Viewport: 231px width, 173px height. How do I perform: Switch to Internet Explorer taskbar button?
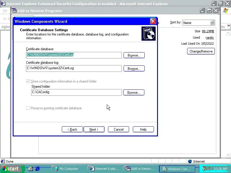[x=105, y=169]
